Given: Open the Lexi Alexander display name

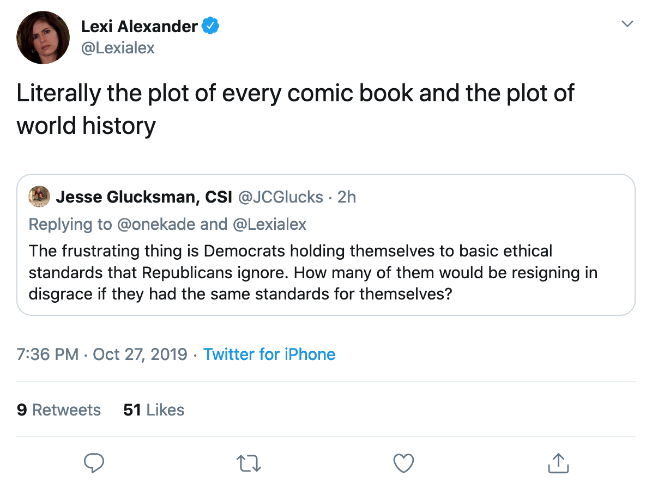Looking at the screenshot, I should (x=139, y=26).
